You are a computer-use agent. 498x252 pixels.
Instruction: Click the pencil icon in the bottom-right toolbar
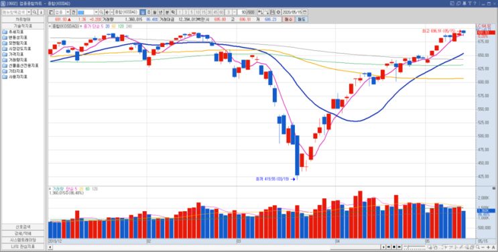tap(461, 247)
